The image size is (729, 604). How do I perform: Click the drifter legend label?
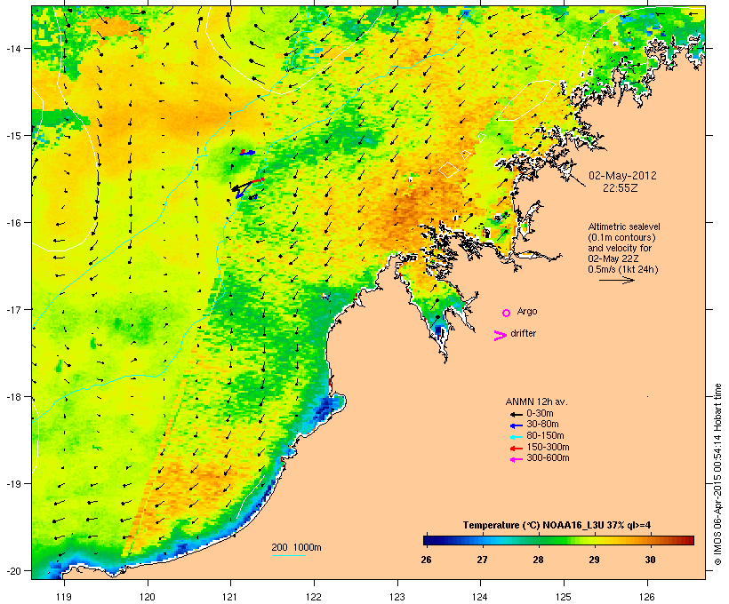[x=523, y=333]
